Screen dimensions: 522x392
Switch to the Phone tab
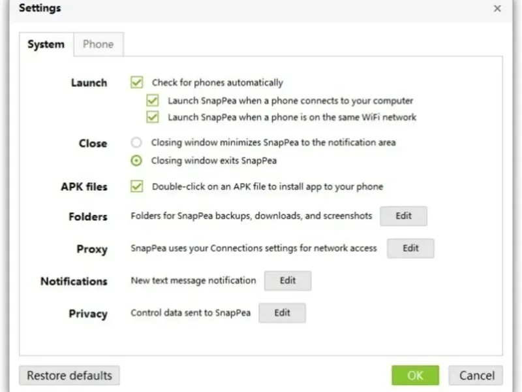(98, 44)
